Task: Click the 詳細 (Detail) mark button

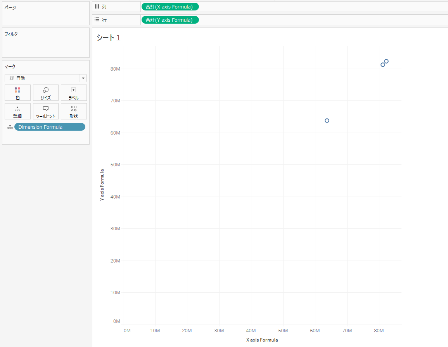Action: (x=17, y=111)
